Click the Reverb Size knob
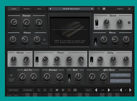This screenshot has width=137, height=101. point(106,22)
